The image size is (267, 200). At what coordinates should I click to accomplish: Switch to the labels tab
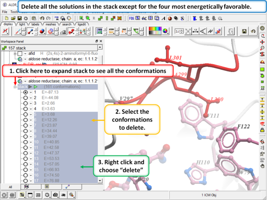[35, 24]
